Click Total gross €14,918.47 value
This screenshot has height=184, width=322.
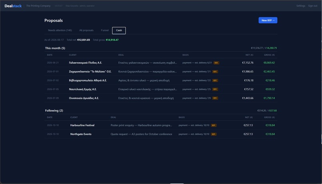[112, 40]
